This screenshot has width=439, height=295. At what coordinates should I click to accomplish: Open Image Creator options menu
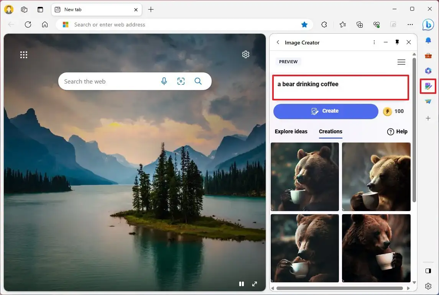[374, 42]
